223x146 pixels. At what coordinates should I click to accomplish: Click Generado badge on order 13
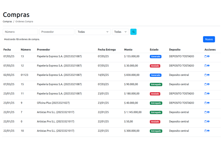click(x=156, y=57)
